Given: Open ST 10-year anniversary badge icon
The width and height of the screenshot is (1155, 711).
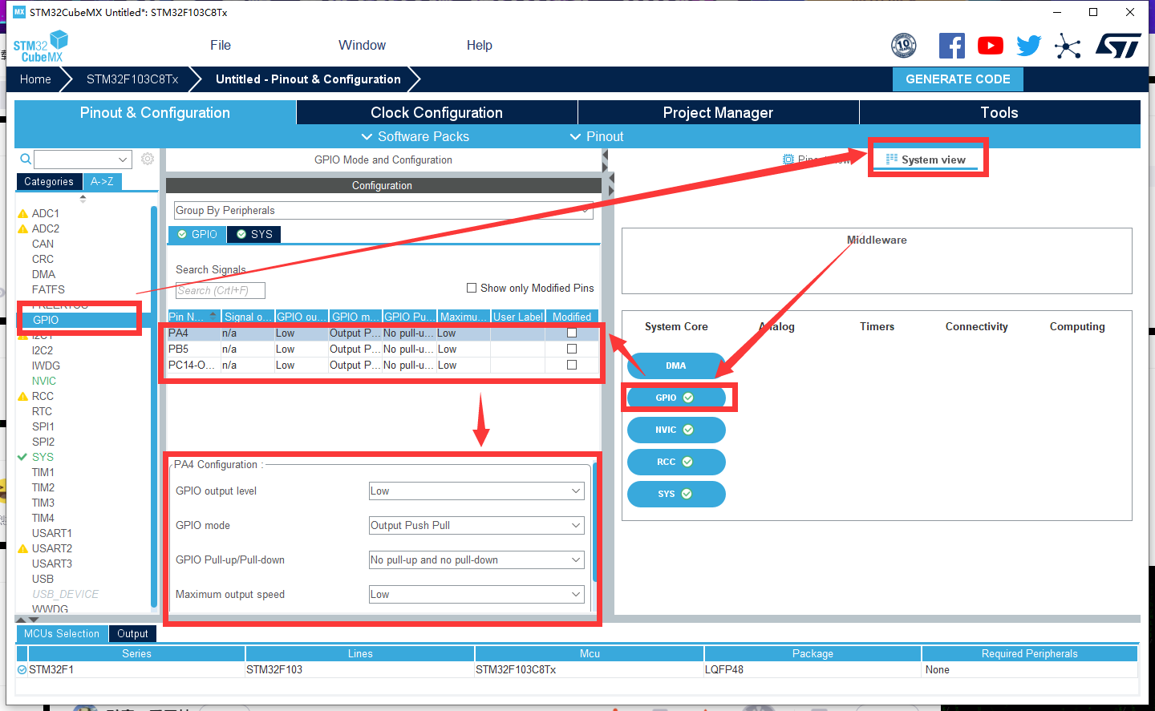Looking at the screenshot, I should [904, 46].
